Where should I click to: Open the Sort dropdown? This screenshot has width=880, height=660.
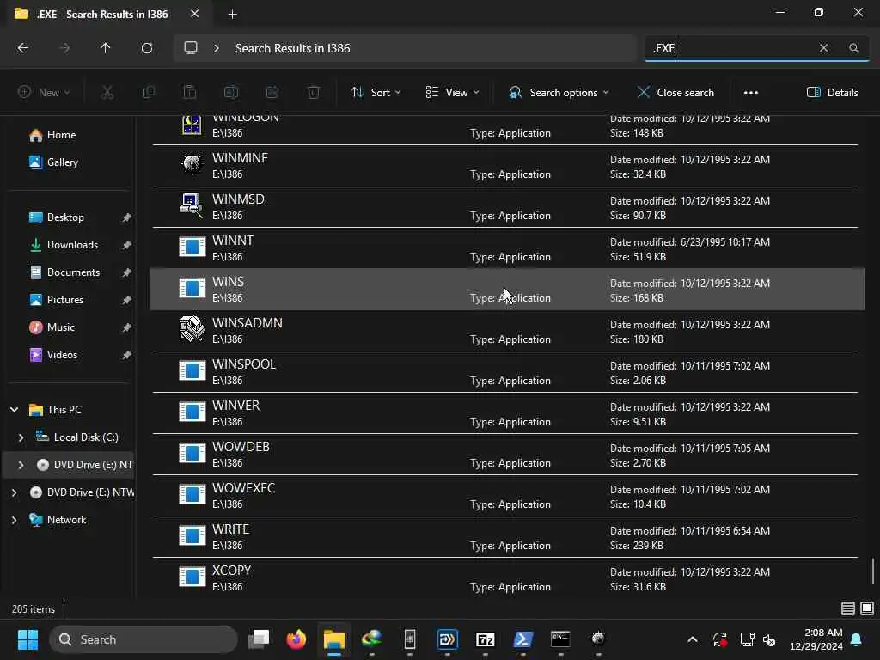pyautogui.click(x=376, y=93)
